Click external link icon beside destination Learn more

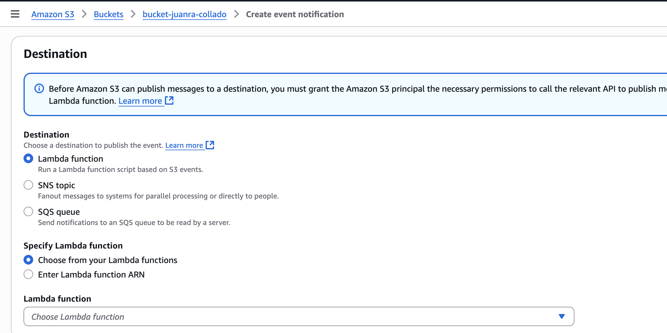pyautogui.click(x=210, y=145)
